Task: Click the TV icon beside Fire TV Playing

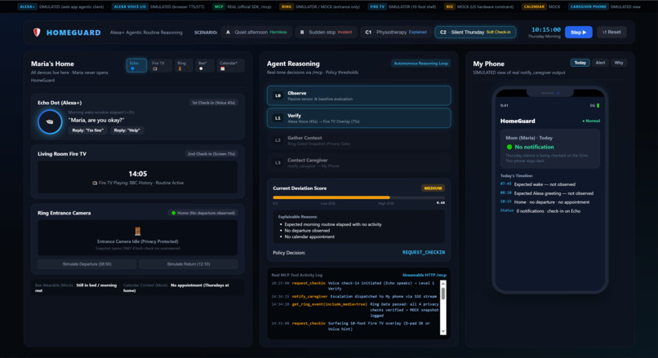Action: [95, 183]
